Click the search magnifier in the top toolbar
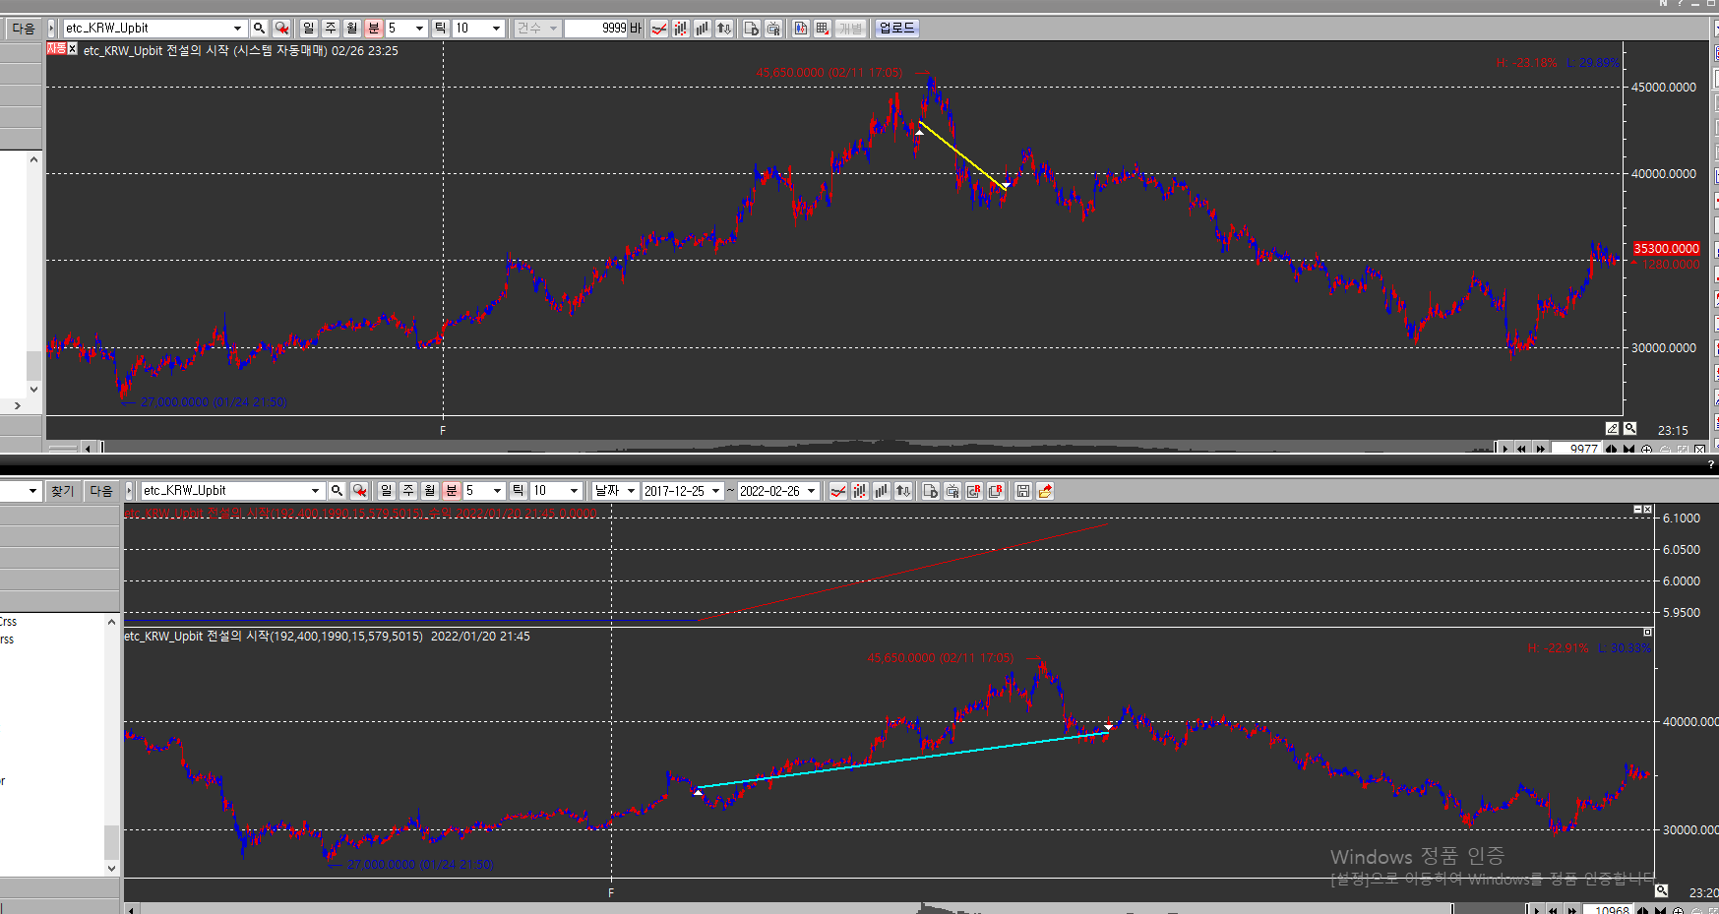 tap(259, 29)
